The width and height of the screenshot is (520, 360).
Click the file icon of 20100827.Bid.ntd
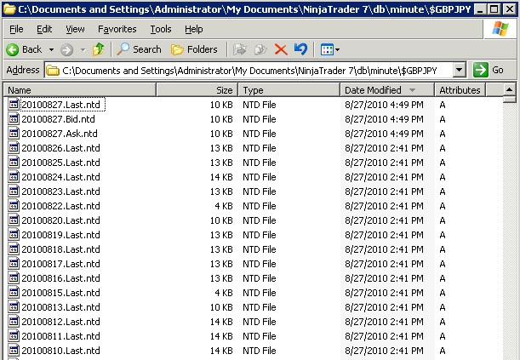[x=14, y=118]
